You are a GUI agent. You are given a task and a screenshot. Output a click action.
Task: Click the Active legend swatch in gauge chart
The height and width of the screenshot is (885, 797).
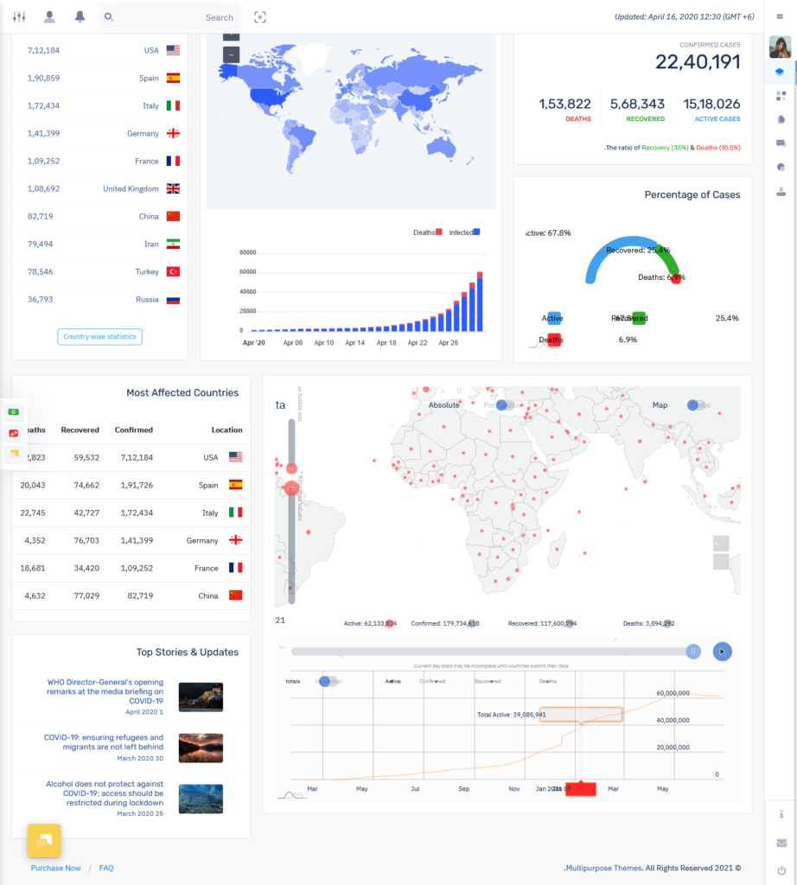pos(554,318)
